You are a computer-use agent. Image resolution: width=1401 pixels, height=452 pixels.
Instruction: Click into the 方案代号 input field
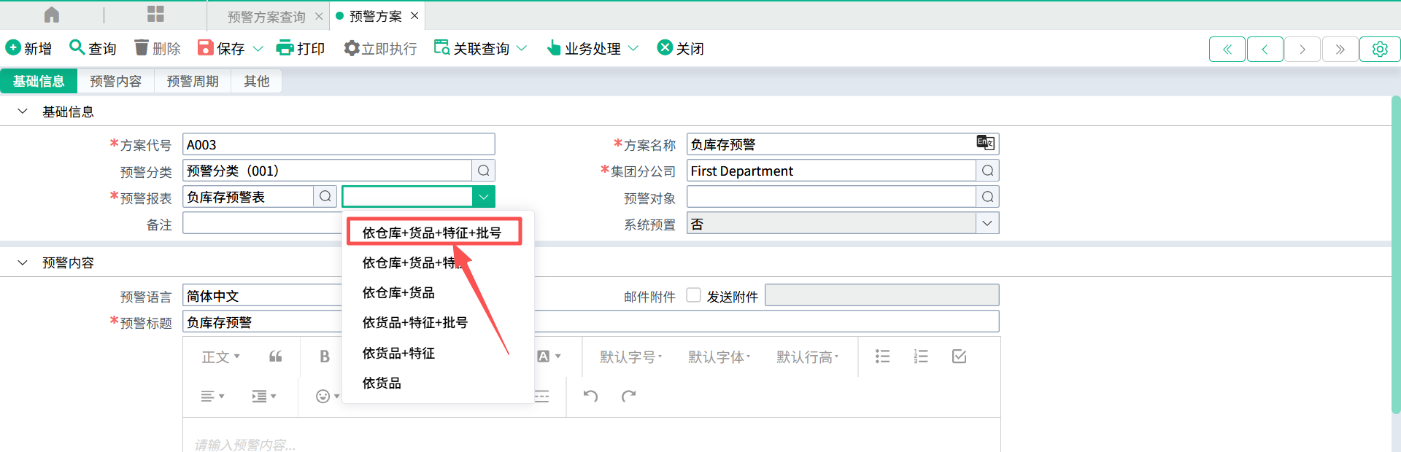339,144
